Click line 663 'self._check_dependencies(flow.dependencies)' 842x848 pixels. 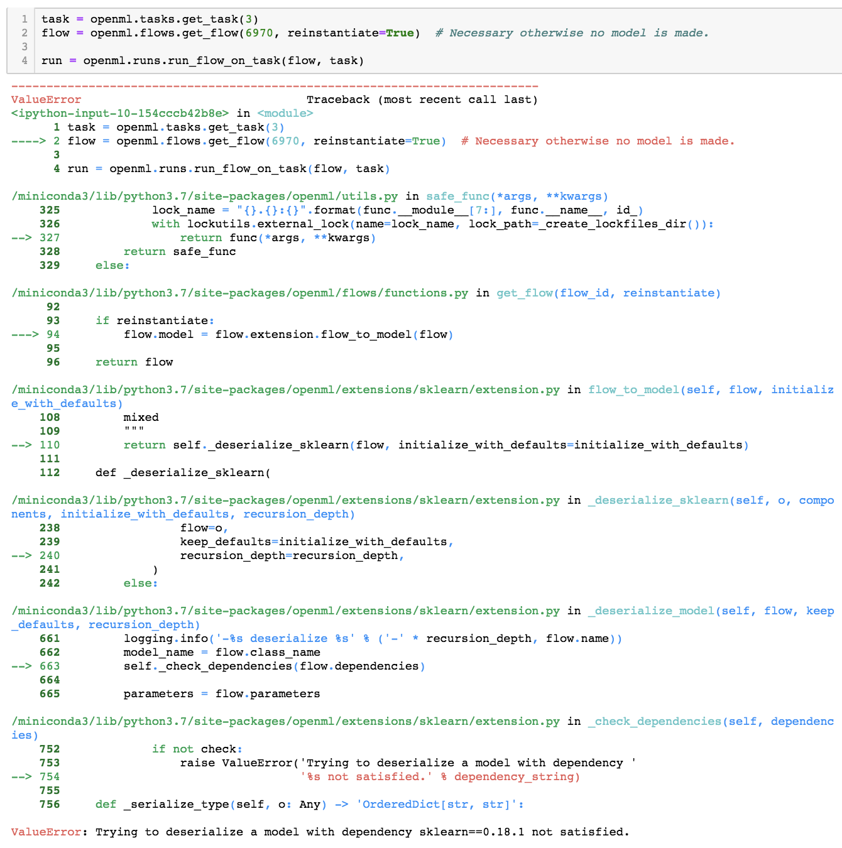[275, 666]
